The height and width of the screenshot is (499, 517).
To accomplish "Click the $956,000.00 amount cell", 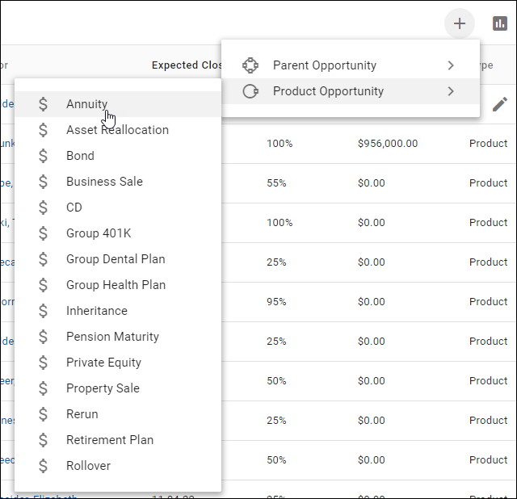I will [x=388, y=144].
